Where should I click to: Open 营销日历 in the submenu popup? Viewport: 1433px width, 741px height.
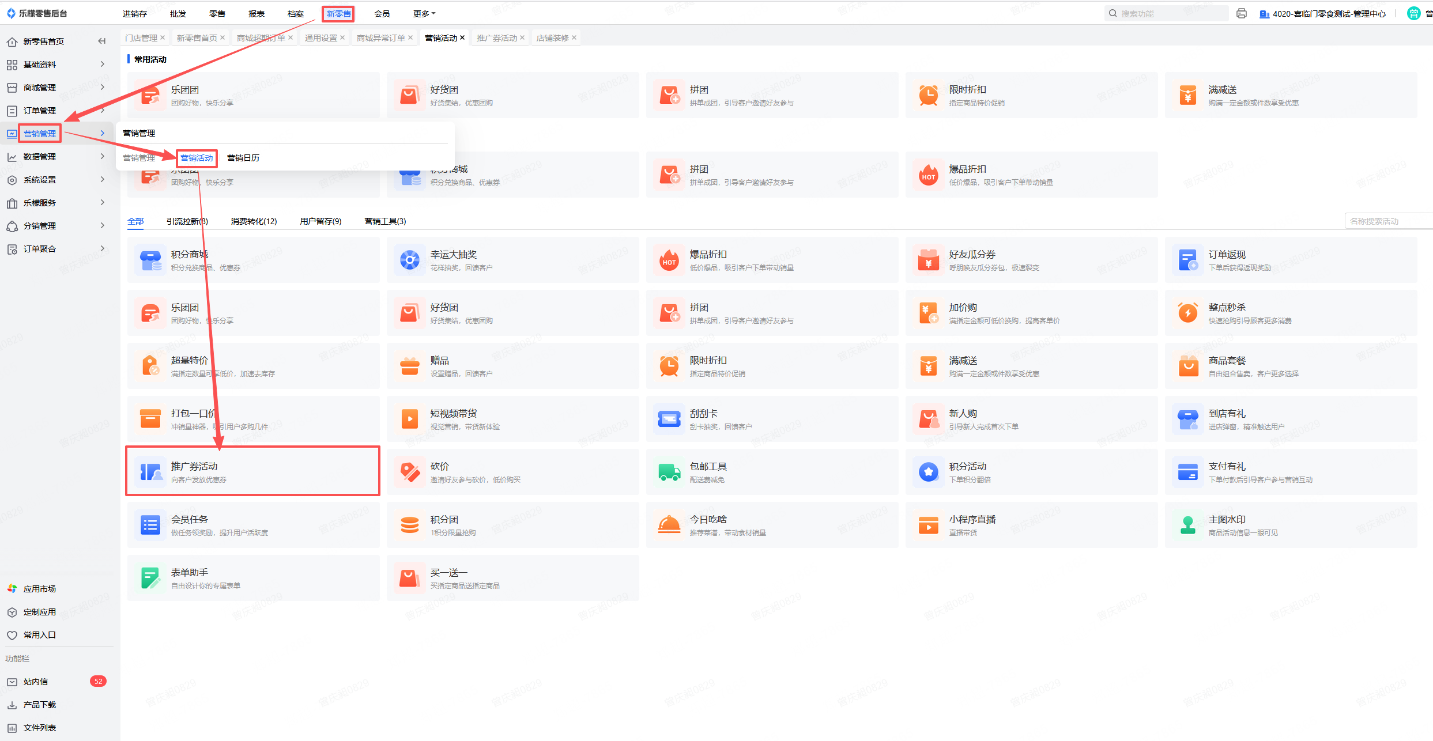(x=243, y=158)
